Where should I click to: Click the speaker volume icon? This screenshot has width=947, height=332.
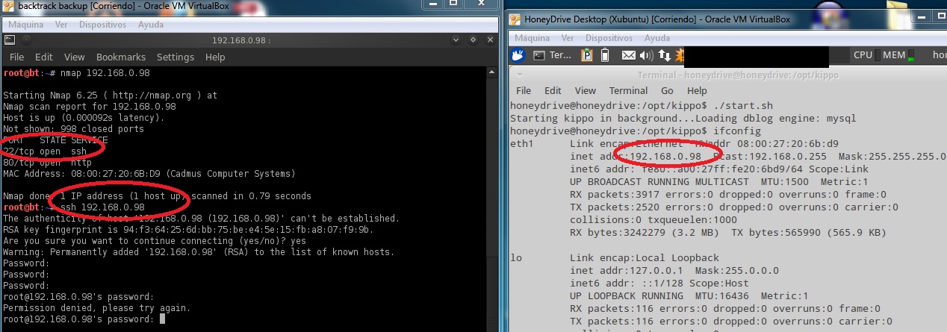[x=646, y=55]
